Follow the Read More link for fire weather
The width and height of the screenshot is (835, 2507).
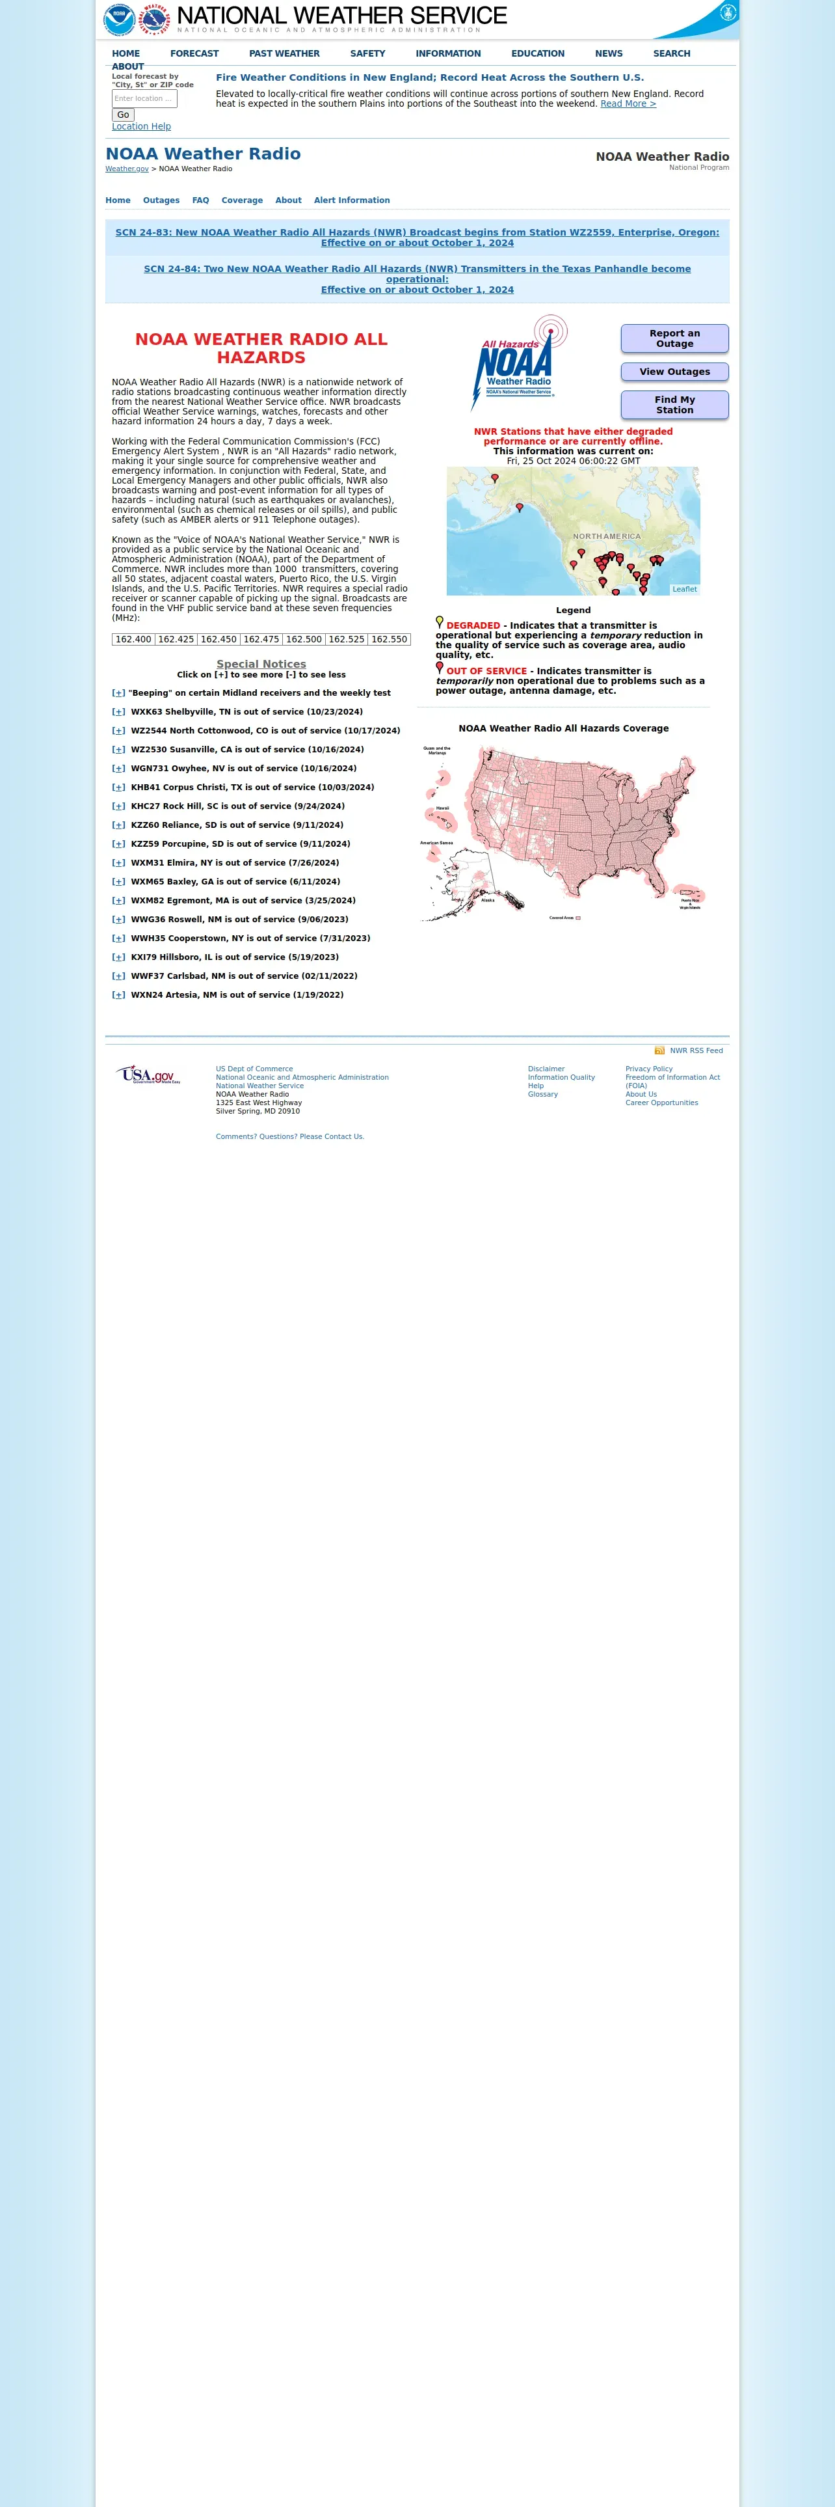point(628,104)
